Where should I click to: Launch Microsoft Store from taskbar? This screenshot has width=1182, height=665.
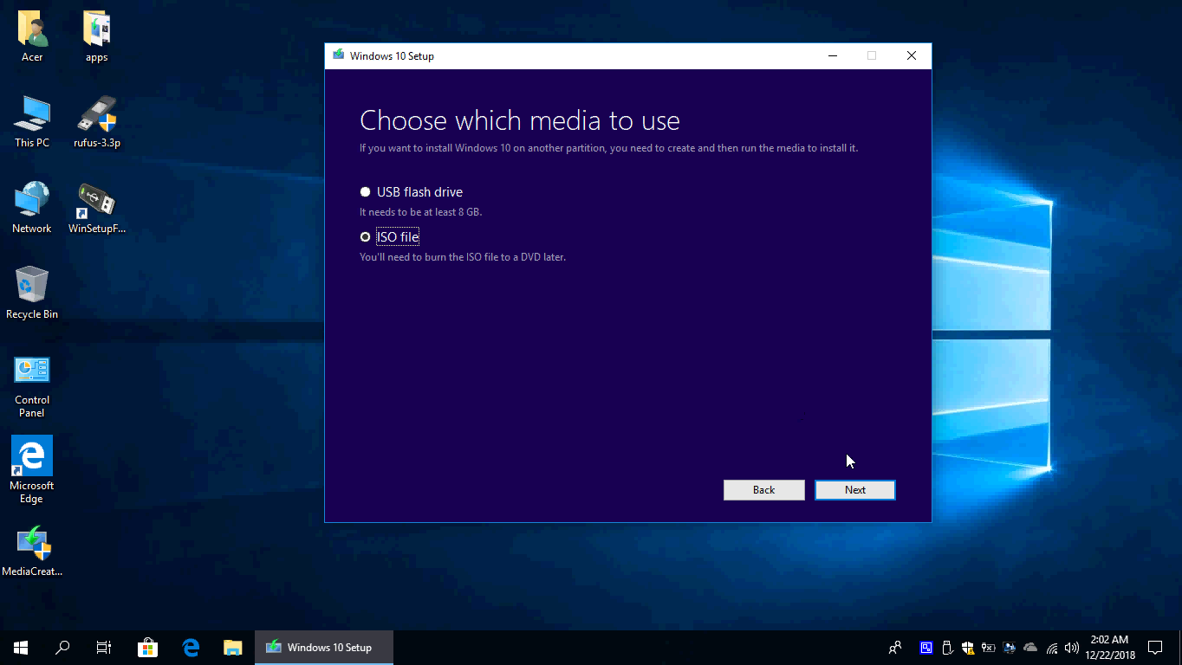[148, 648]
